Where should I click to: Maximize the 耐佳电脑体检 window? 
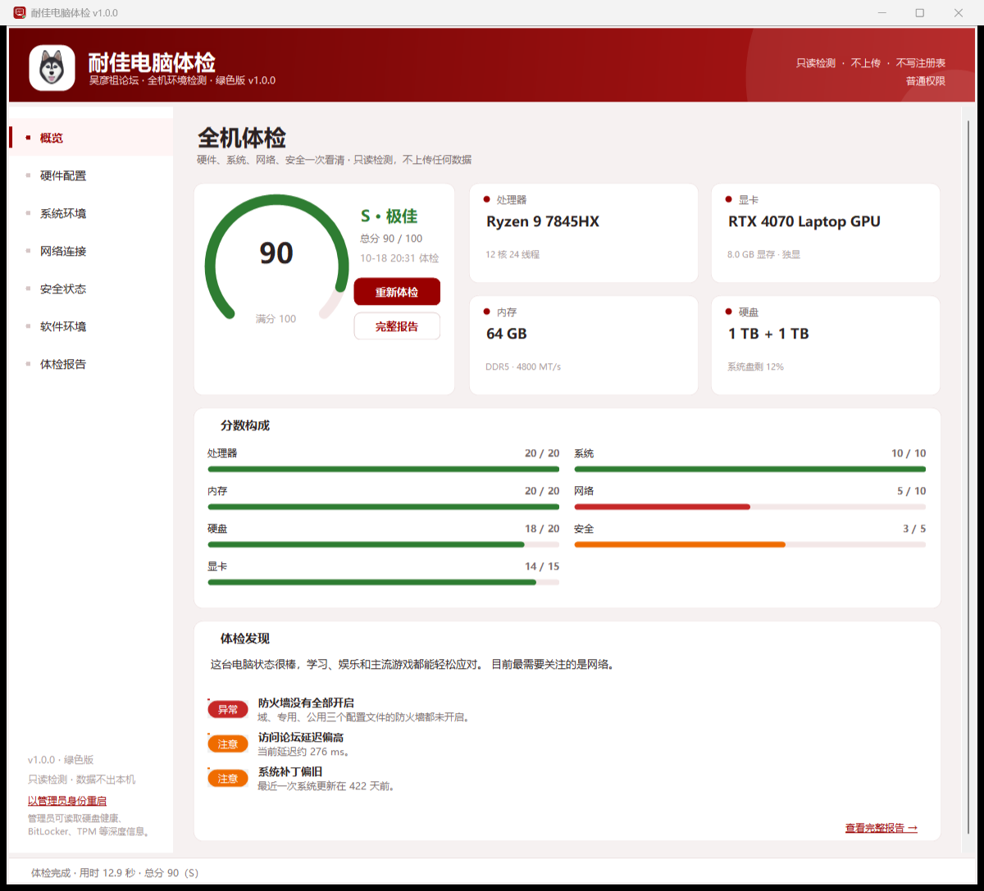click(x=920, y=13)
